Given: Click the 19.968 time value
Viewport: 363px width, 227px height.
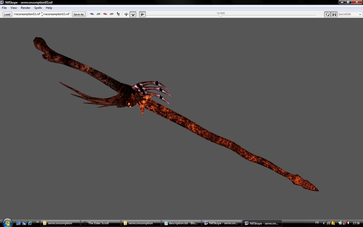Looking at the screenshot, I should point(221,13).
